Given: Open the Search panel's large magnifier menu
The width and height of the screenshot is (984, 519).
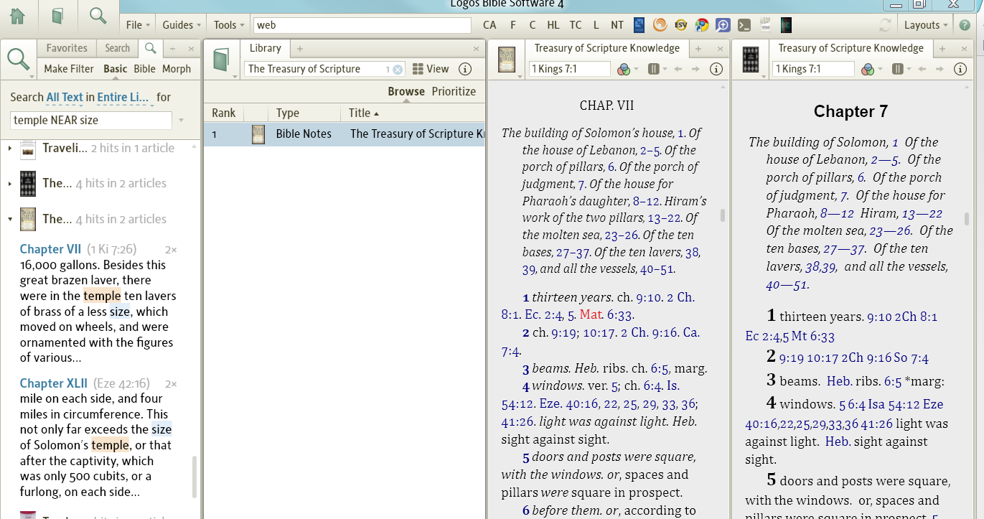Looking at the screenshot, I should (19, 60).
